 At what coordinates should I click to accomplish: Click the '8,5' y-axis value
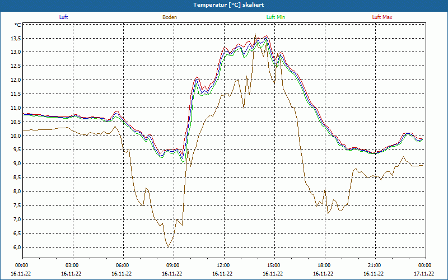pyautogui.click(x=17, y=178)
